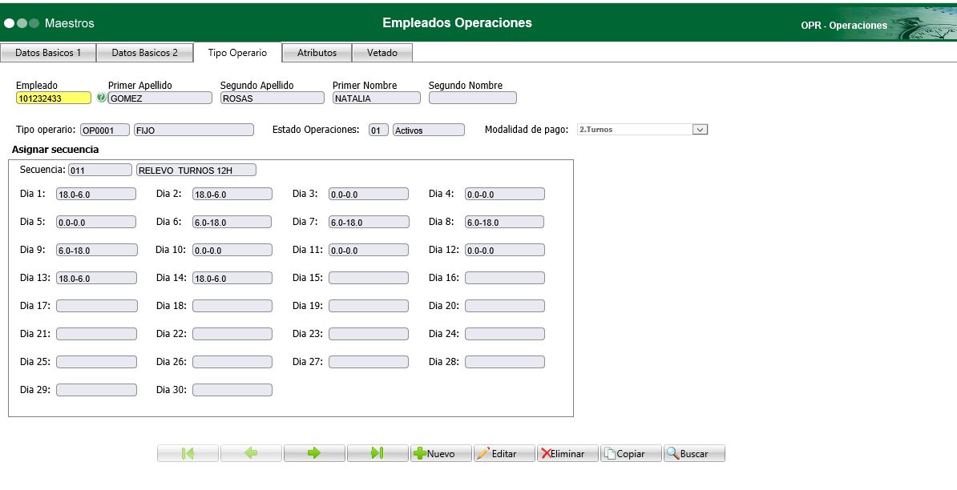
Task: Click the empty Dia 21 field
Action: pos(96,334)
